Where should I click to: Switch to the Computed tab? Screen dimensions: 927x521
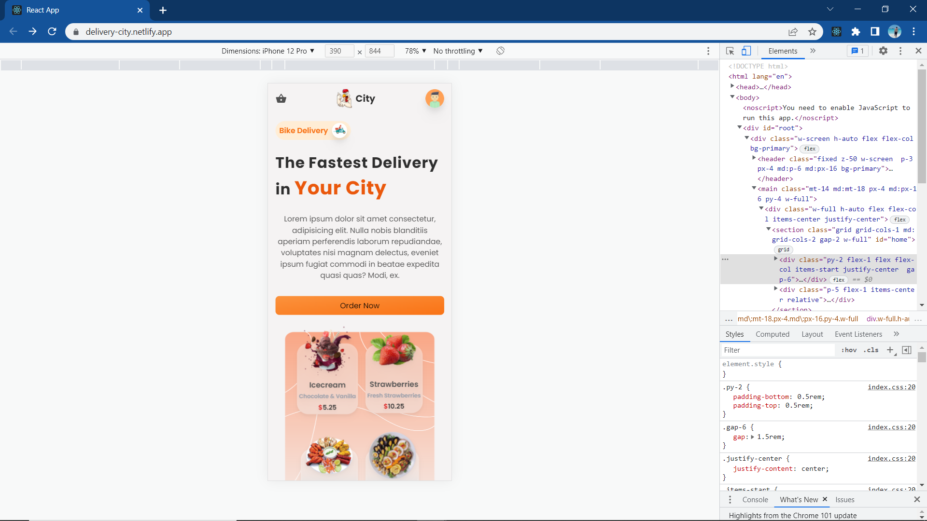[772, 334]
